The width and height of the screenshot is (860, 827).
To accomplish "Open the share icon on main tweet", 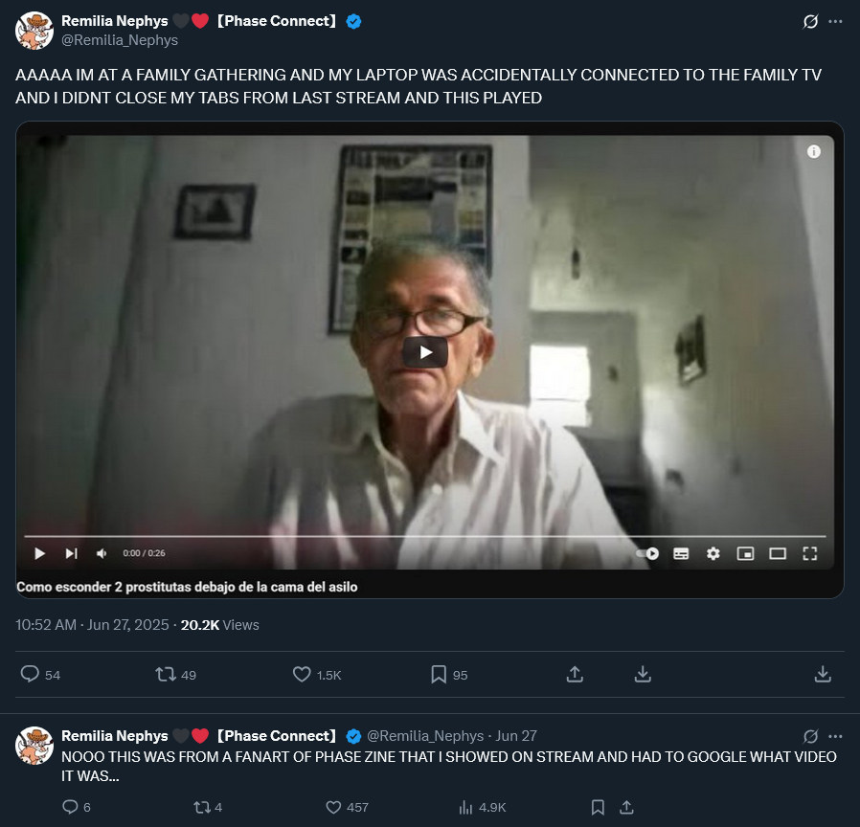I will (x=575, y=674).
